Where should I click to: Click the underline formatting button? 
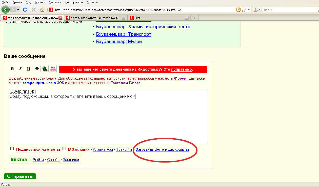click(29, 69)
